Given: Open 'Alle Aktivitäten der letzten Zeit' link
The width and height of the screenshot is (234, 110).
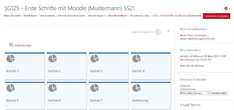Looking at the screenshot, I should click(x=196, y=60).
